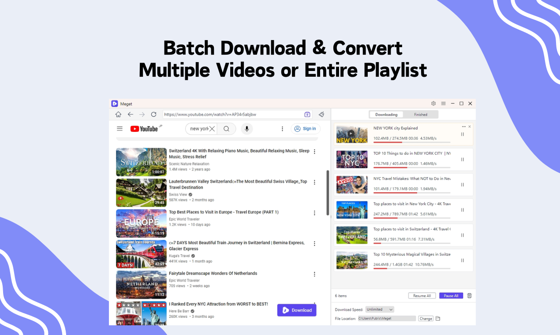Open options for 7 DAYS Train Journey video
The height and width of the screenshot is (335, 560).
coord(314,243)
